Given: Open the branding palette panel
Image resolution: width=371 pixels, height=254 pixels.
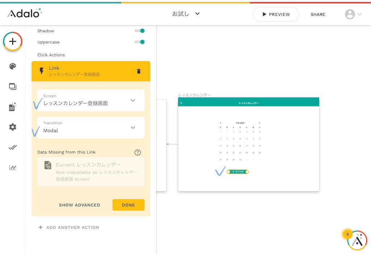Looking at the screenshot, I should (x=13, y=66).
